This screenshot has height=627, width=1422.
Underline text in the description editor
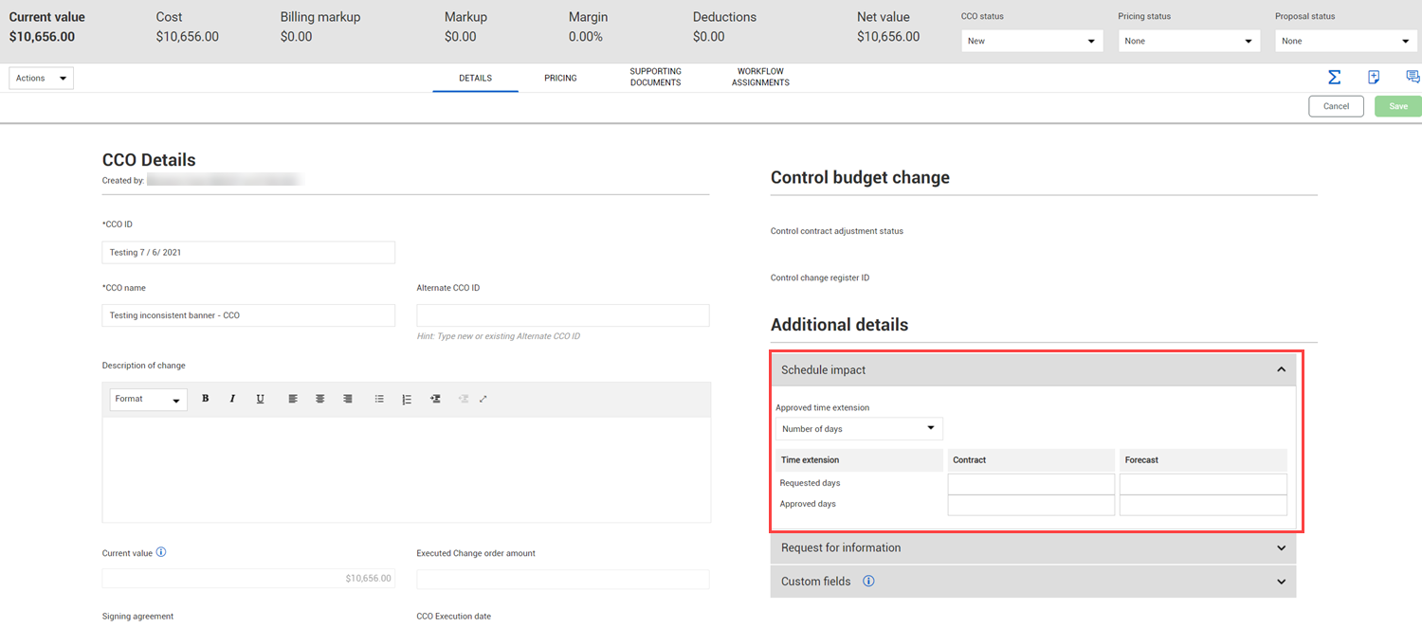260,399
